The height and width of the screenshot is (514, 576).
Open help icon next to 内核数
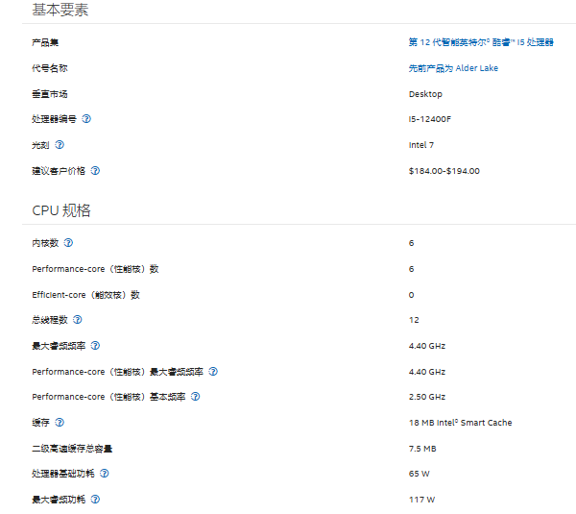[x=68, y=243]
